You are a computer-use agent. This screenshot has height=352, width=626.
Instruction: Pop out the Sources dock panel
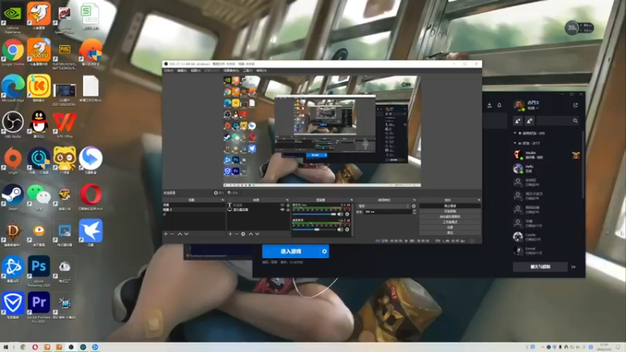287,200
